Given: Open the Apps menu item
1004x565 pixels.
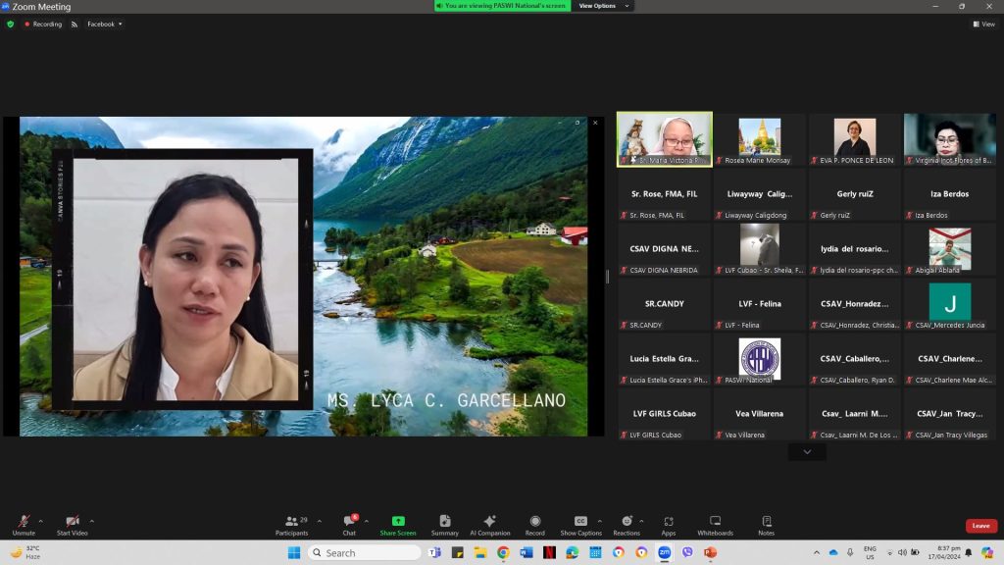Looking at the screenshot, I should pyautogui.click(x=669, y=524).
